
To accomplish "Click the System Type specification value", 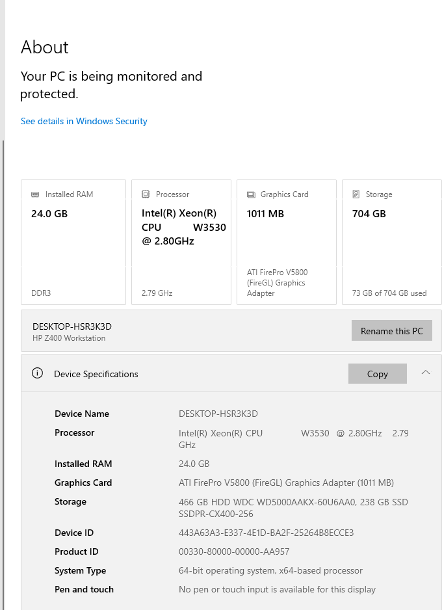I will click(x=271, y=570).
